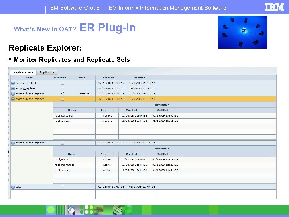Select the repl_manufact replicate row
This screenshot has width=289, height=217.
tap(164, 165)
